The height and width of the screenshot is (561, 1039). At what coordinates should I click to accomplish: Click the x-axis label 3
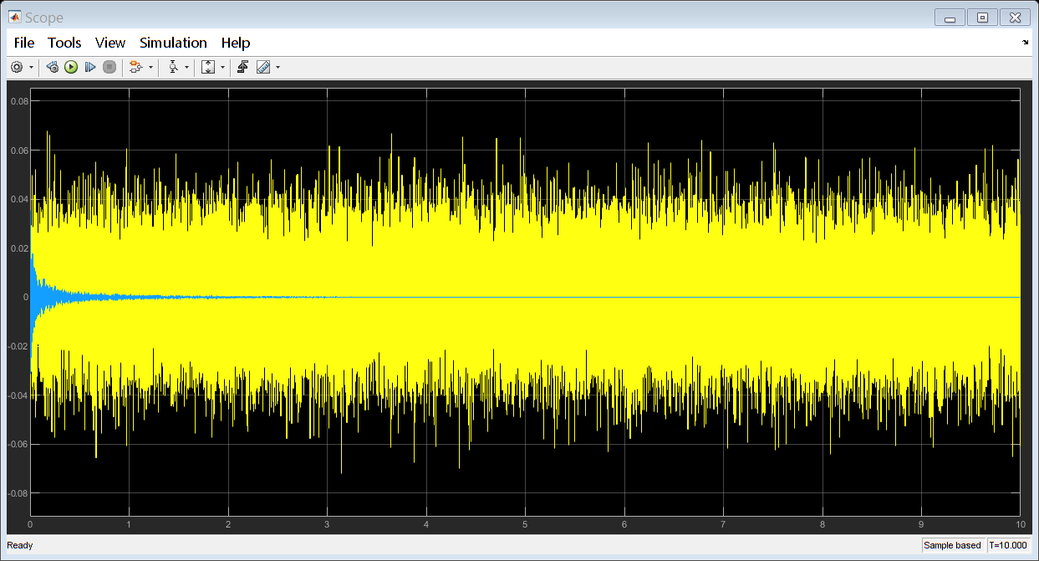point(327,524)
